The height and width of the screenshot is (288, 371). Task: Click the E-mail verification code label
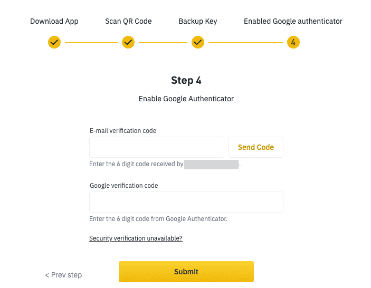(123, 131)
